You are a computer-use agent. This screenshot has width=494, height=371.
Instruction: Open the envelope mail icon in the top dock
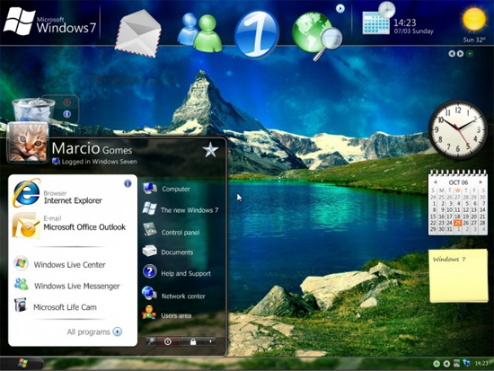pos(138,33)
